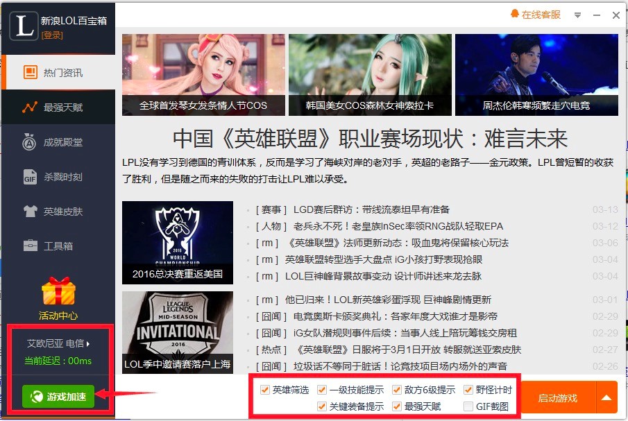The height and width of the screenshot is (421, 628).
Task: Open news 法师更新动态：吸血鬼将保留核心玩法
Action: tap(397, 243)
